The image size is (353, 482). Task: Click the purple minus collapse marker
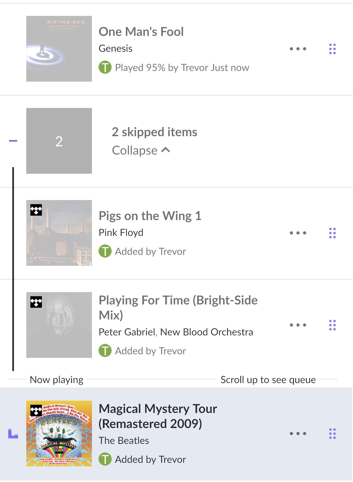click(x=13, y=141)
